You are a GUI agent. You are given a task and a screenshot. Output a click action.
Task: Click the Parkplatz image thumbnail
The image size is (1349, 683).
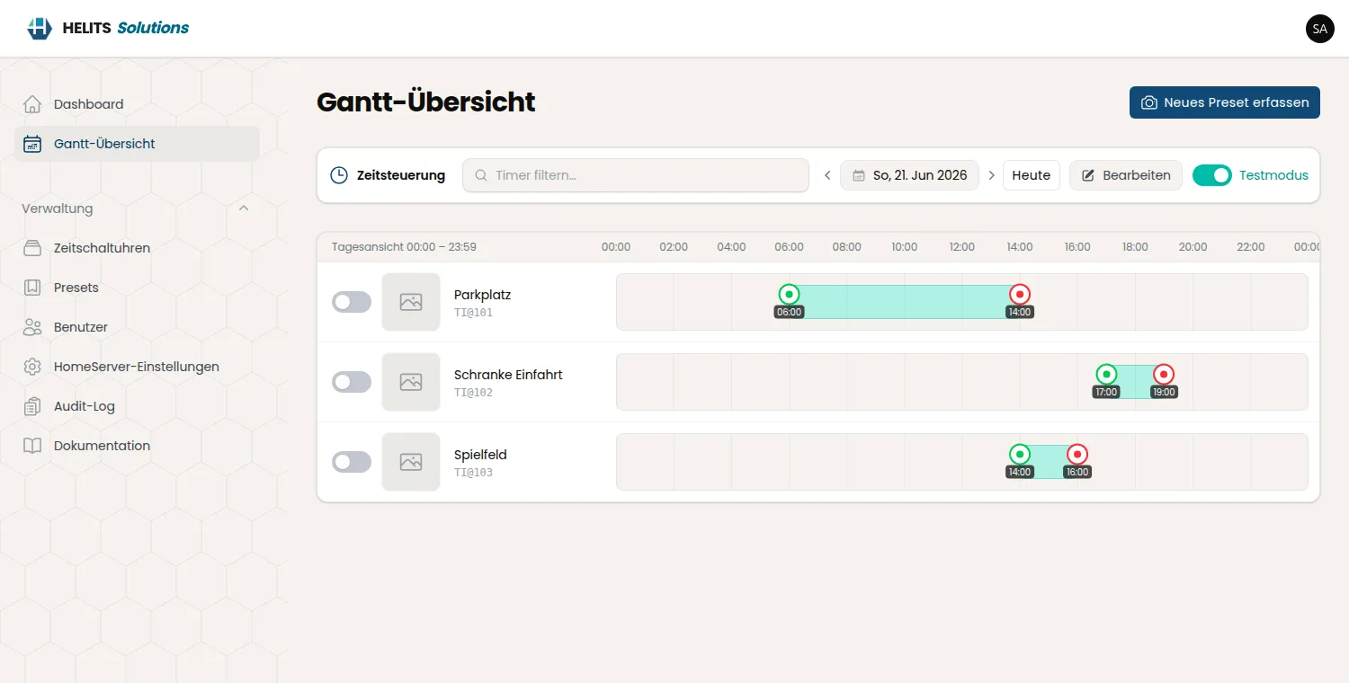(411, 302)
